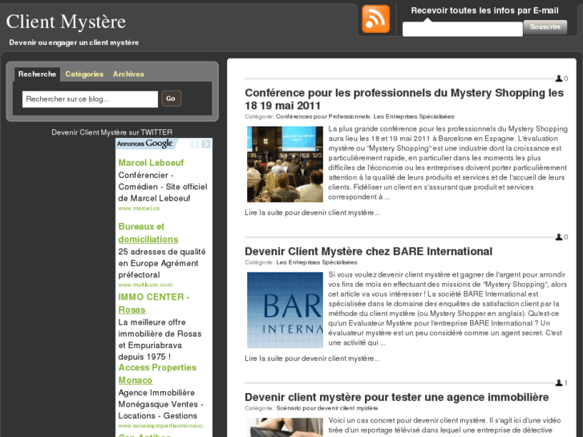This screenshot has height=437, width=583.
Task: Open the conference photo thumbnail
Action: coord(285,164)
